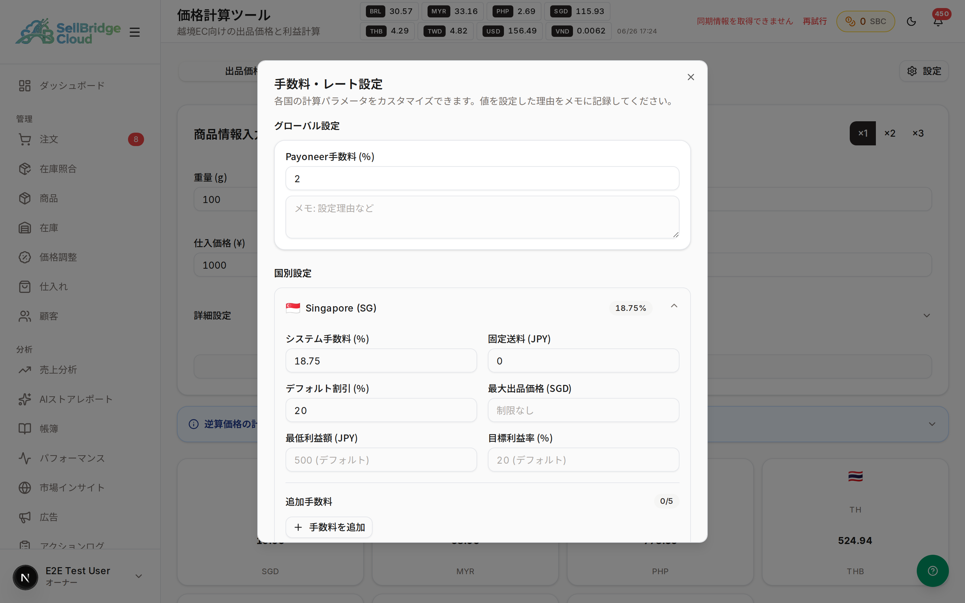The height and width of the screenshot is (603, 965).
Task: Click the 仕入価格 (¥) field showing 1000
Action: click(x=226, y=265)
